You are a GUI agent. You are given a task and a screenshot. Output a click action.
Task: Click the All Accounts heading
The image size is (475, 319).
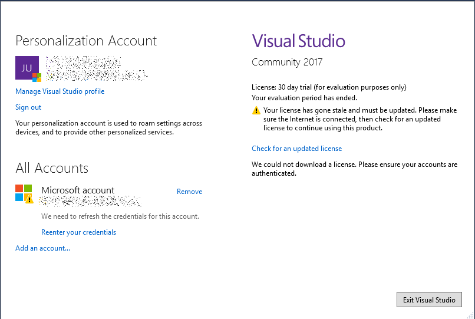[x=52, y=168]
